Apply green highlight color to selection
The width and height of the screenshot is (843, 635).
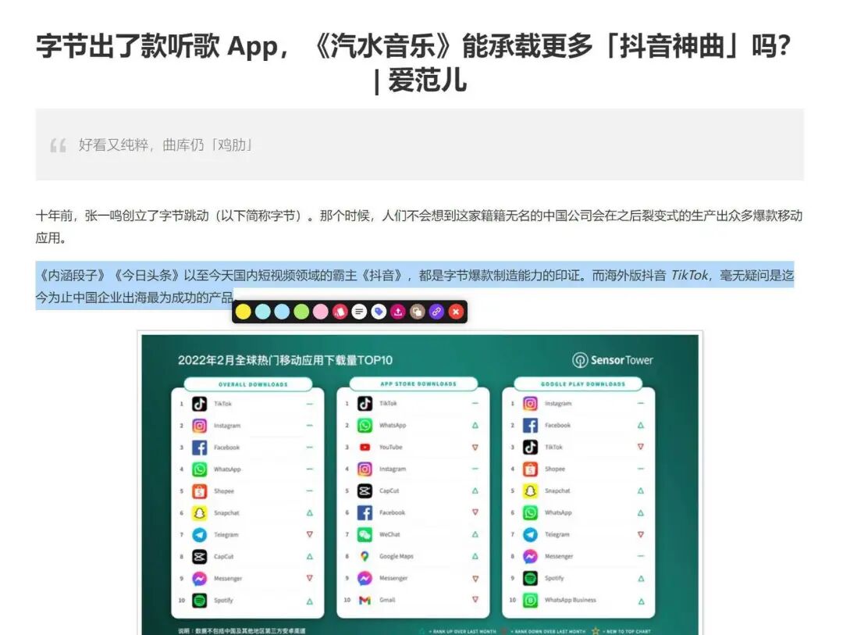pos(301,312)
